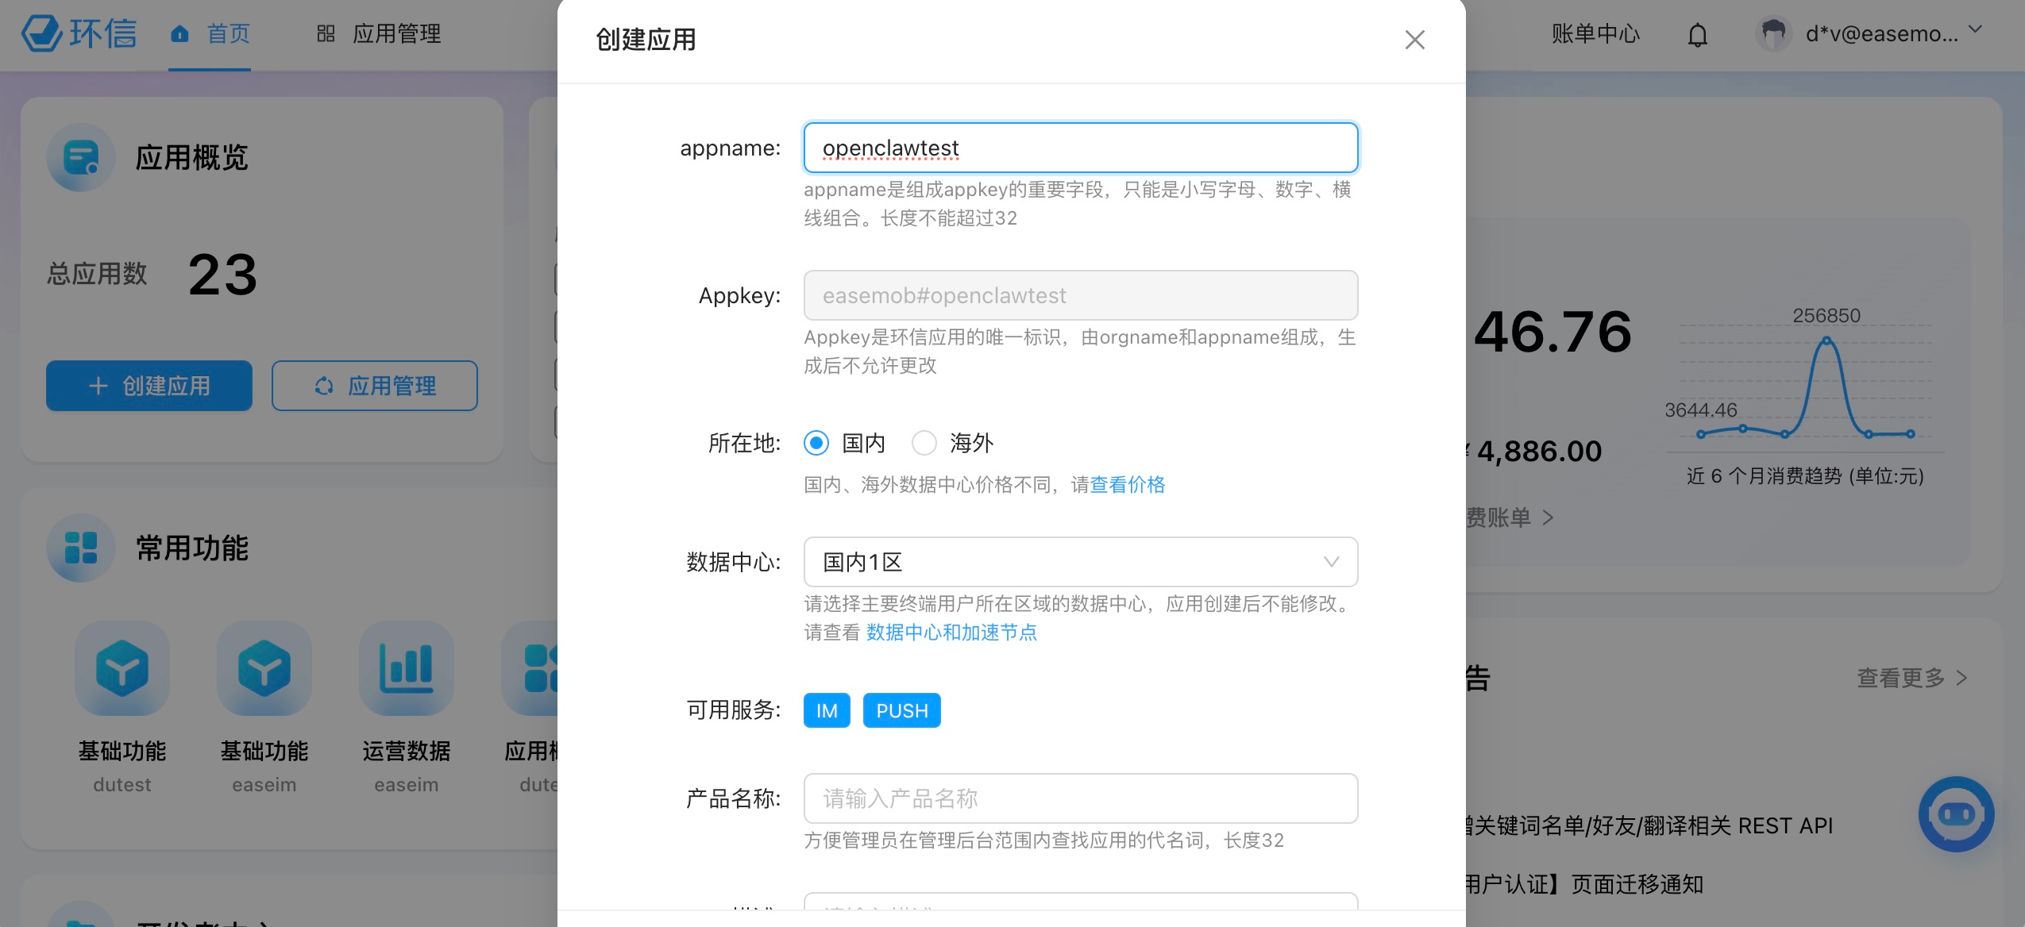Click the 常用功能 panel icon
The height and width of the screenshot is (927, 2025).
(80, 548)
